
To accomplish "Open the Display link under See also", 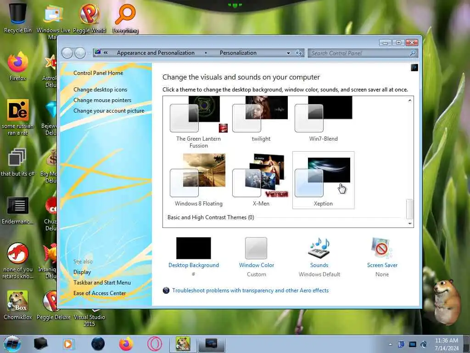I will [x=82, y=272].
